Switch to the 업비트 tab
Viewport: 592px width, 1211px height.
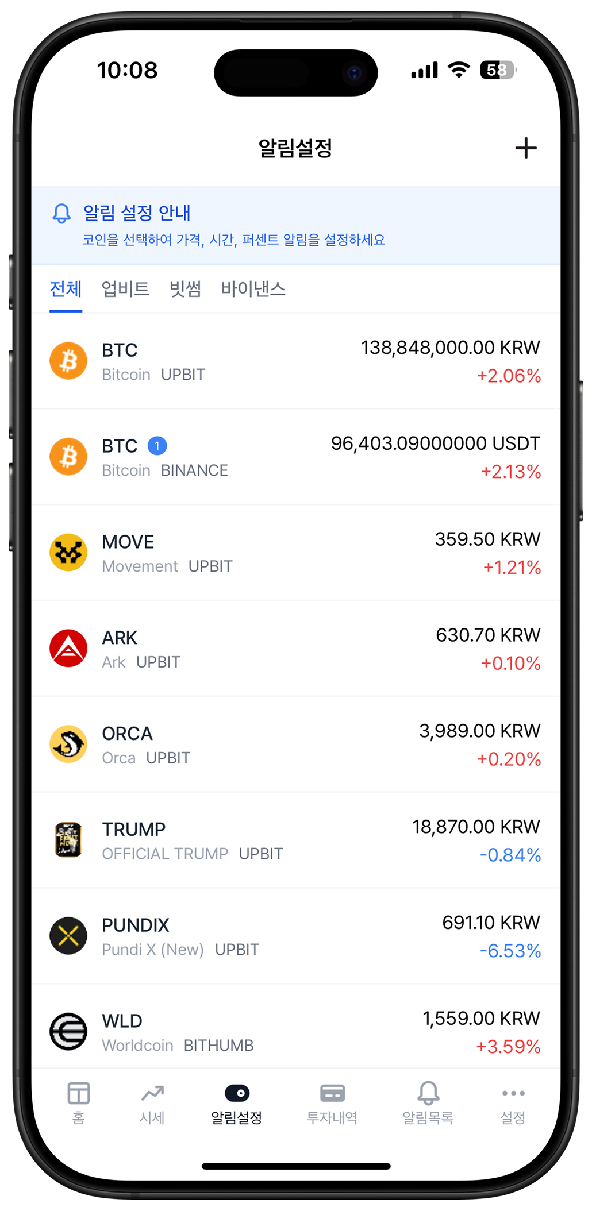125,289
